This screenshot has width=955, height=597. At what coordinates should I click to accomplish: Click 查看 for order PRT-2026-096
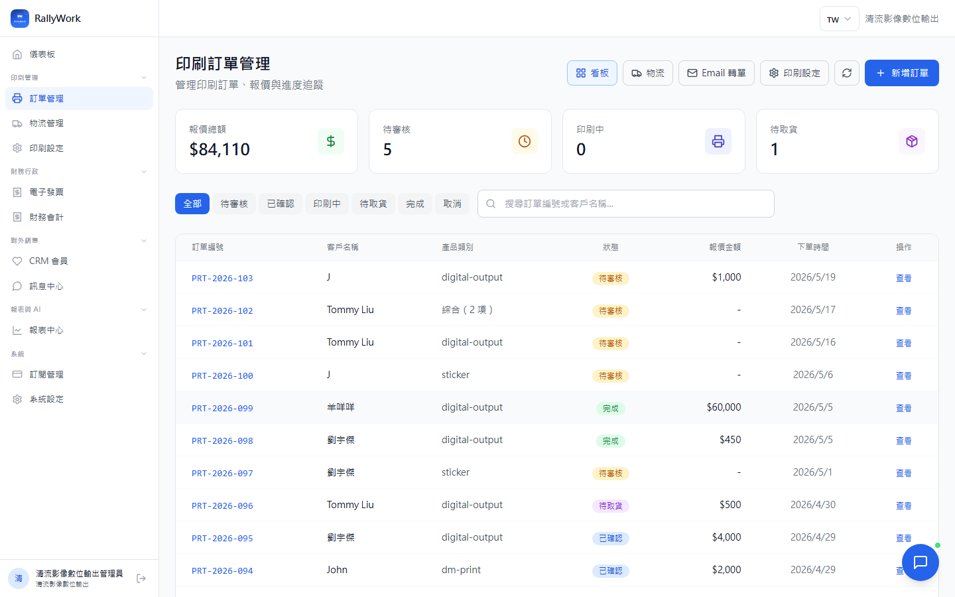tap(903, 506)
